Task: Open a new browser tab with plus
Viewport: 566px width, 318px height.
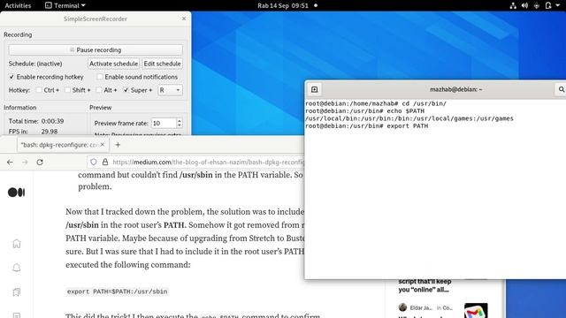Action: (x=118, y=145)
